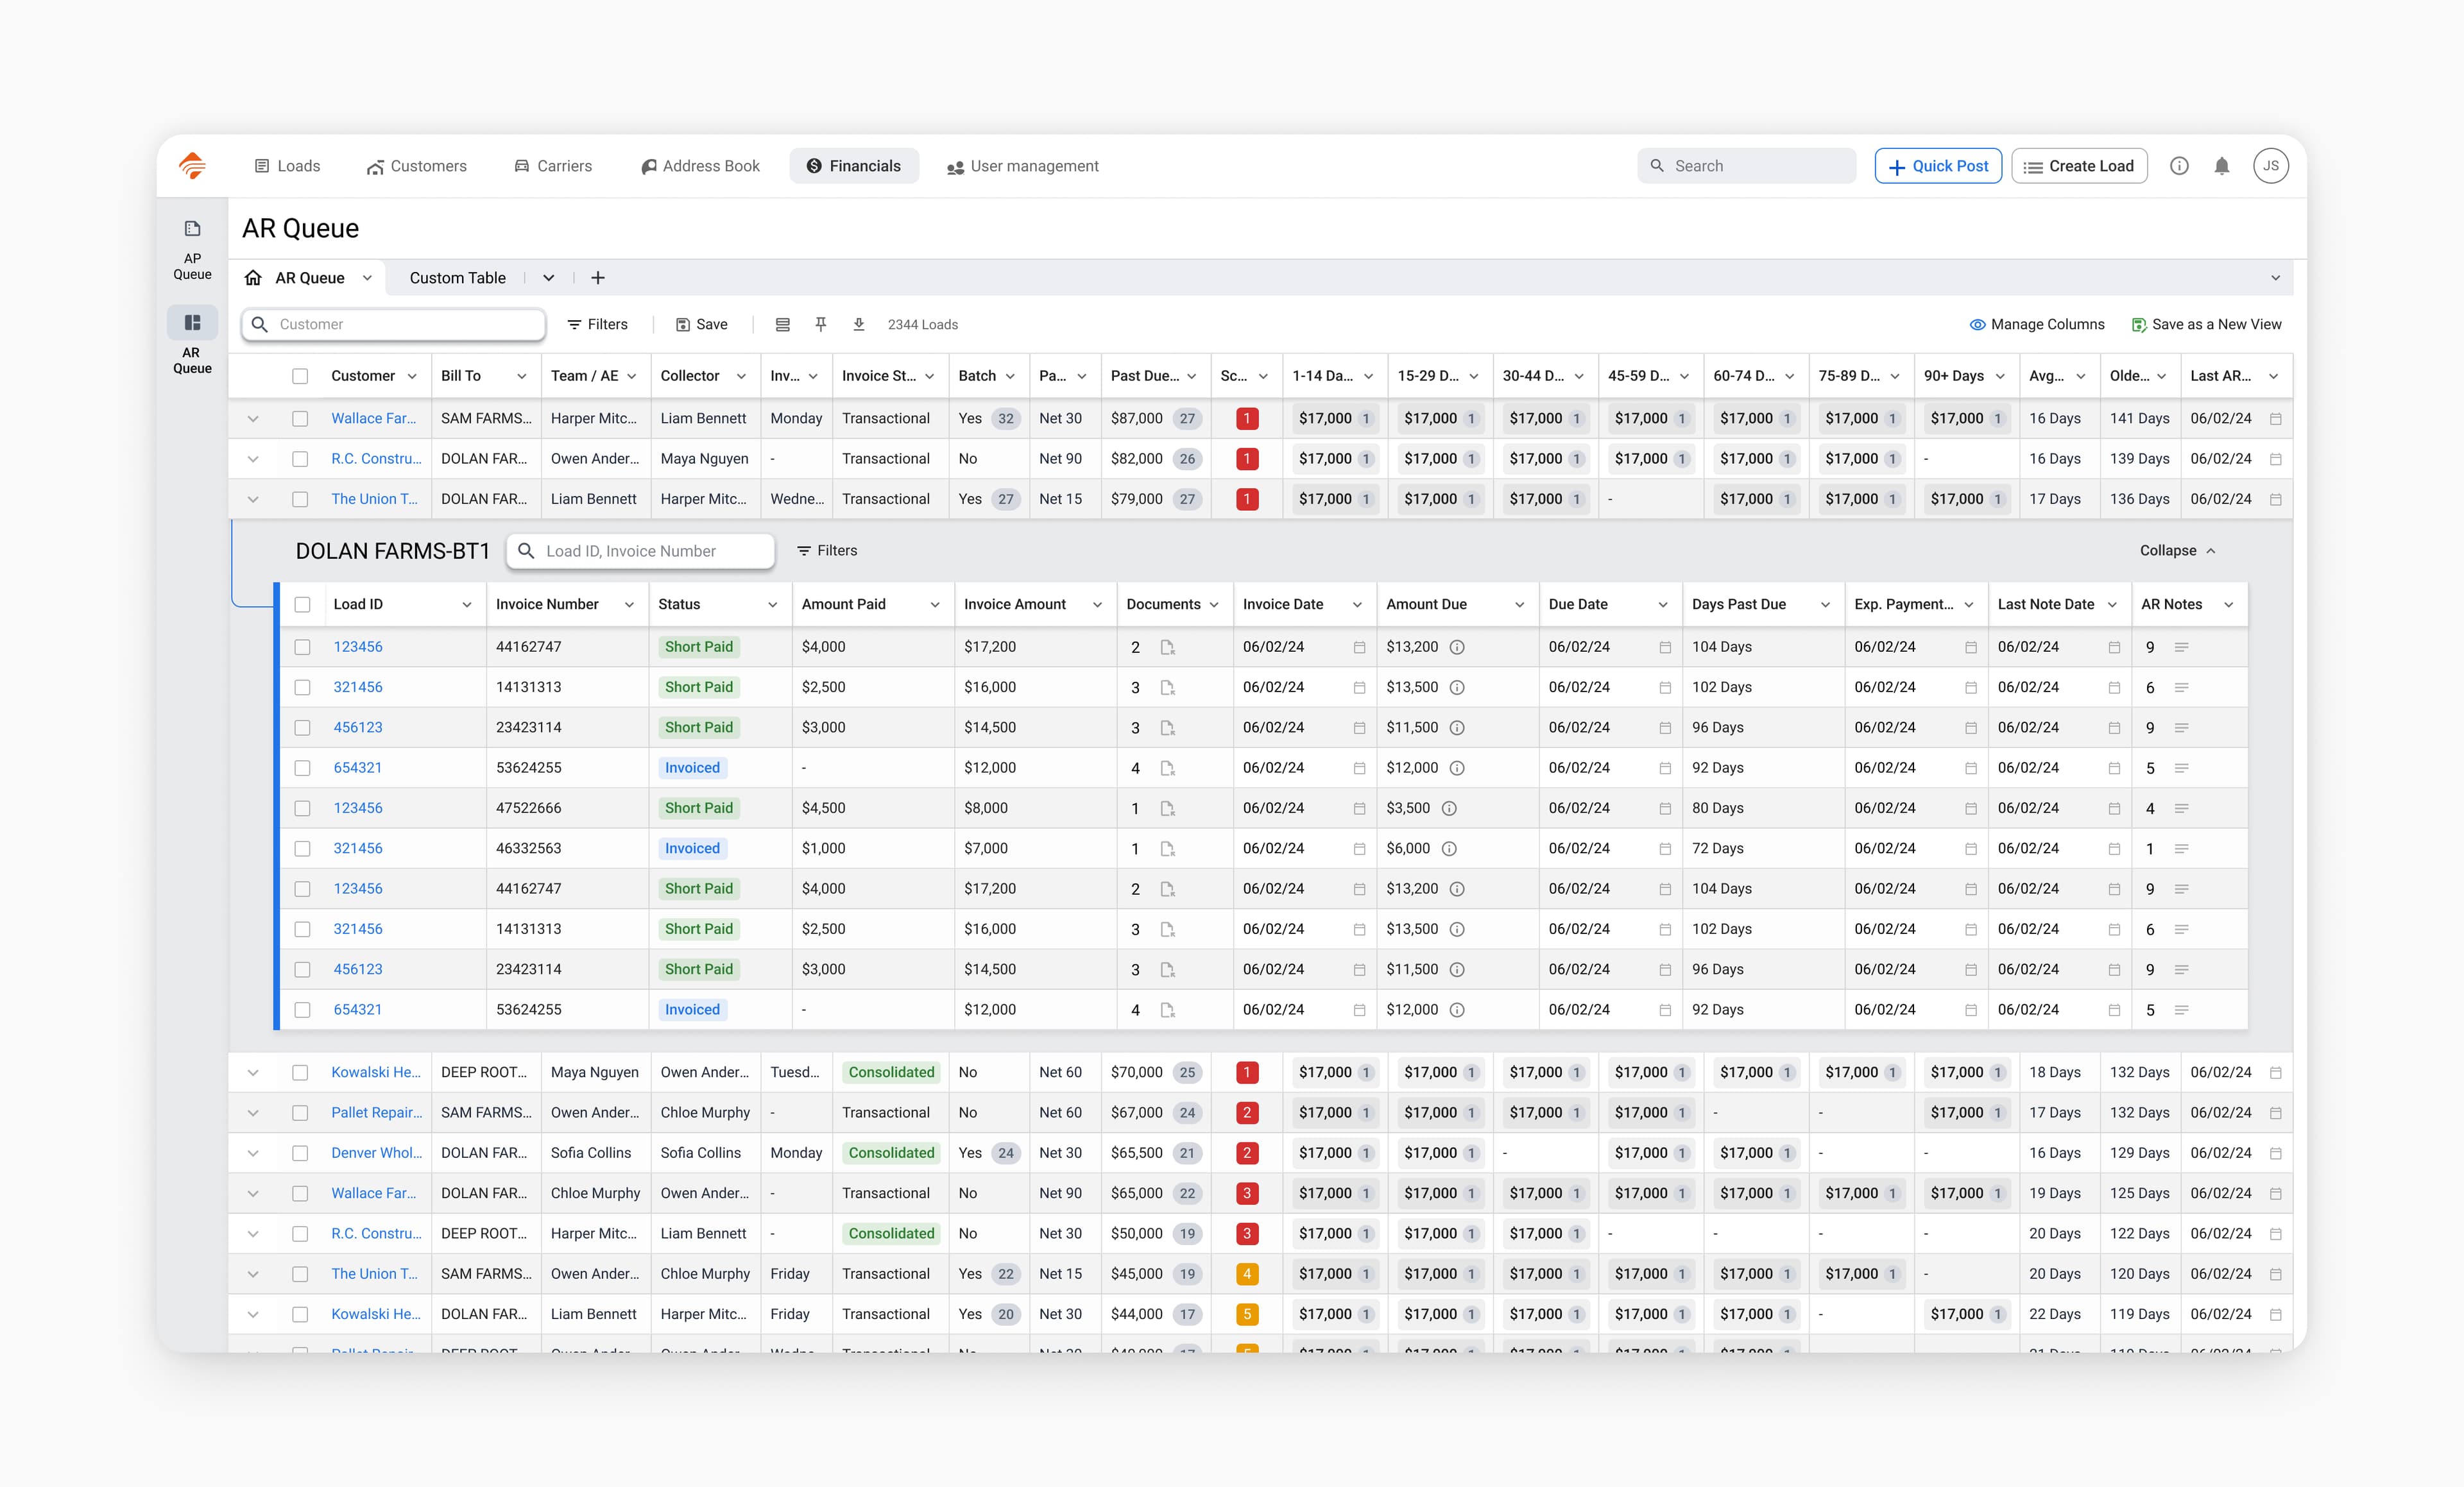The height and width of the screenshot is (1487, 2464).
Task: Open AR notes icon for invoice 46332563
Action: point(2182,849)
